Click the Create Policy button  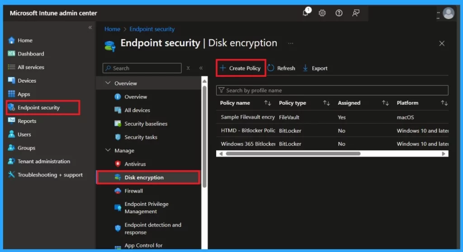tap(241, 68)
